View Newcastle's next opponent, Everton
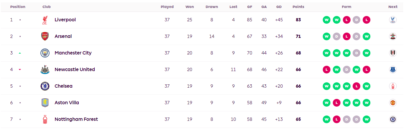Screen dimensions: 405x130 [393, 70]
